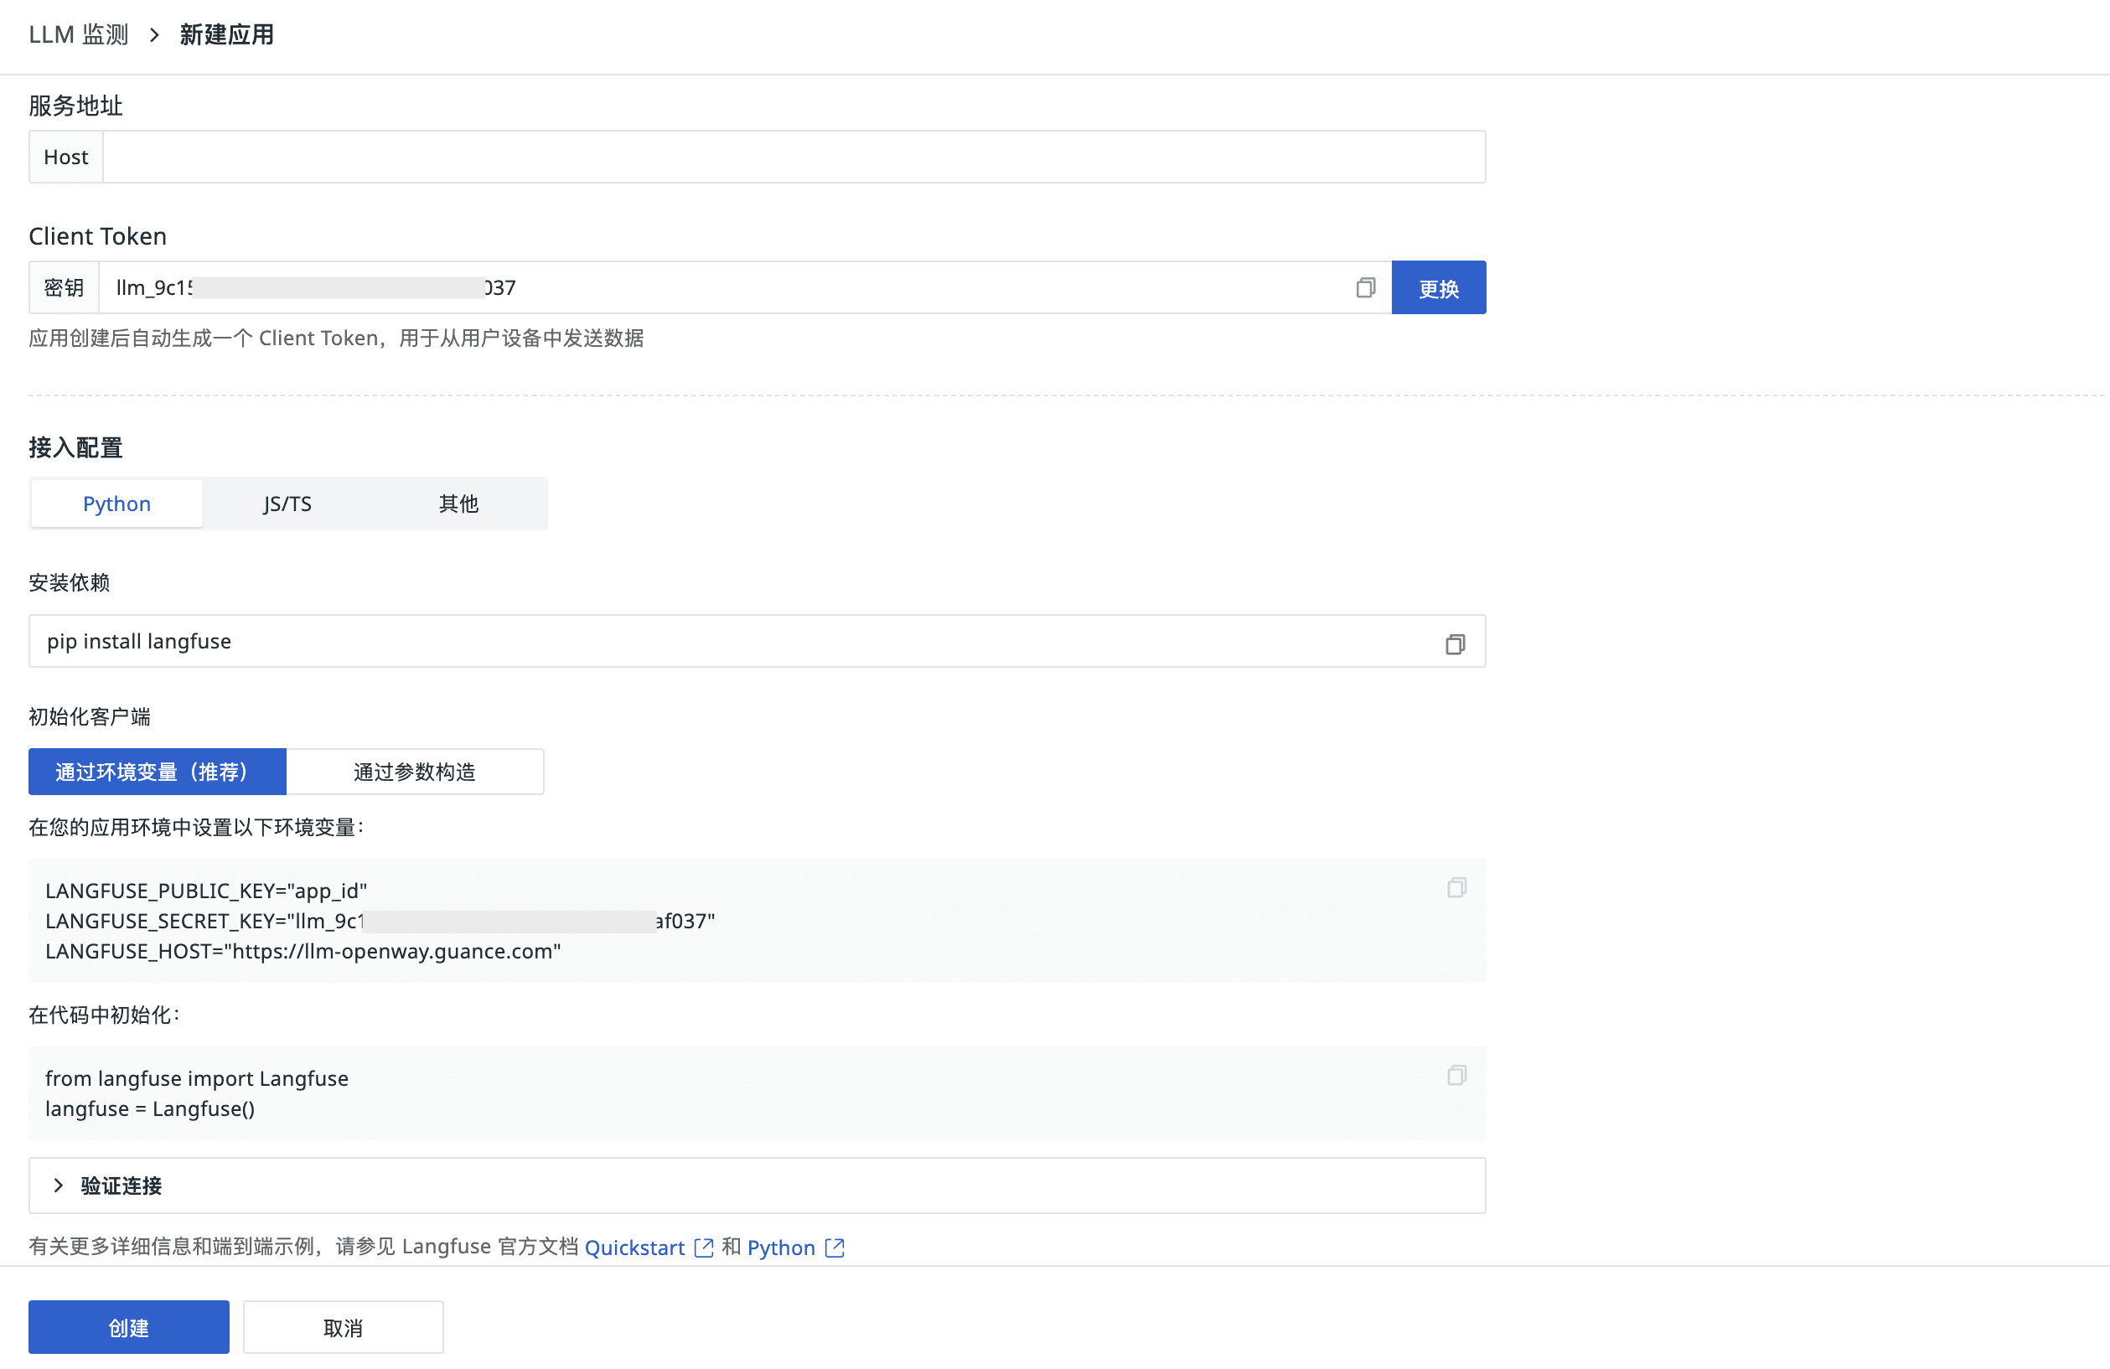Image resolution: width=2110 pixels, height=1369 pixels.
Task: Expand the 验证连接 section
Action: point(122,1186)
